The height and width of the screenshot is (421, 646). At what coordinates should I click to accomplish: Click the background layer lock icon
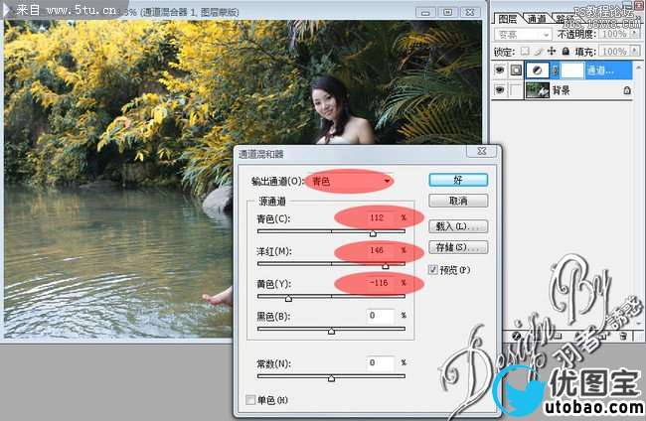[627, 90]
